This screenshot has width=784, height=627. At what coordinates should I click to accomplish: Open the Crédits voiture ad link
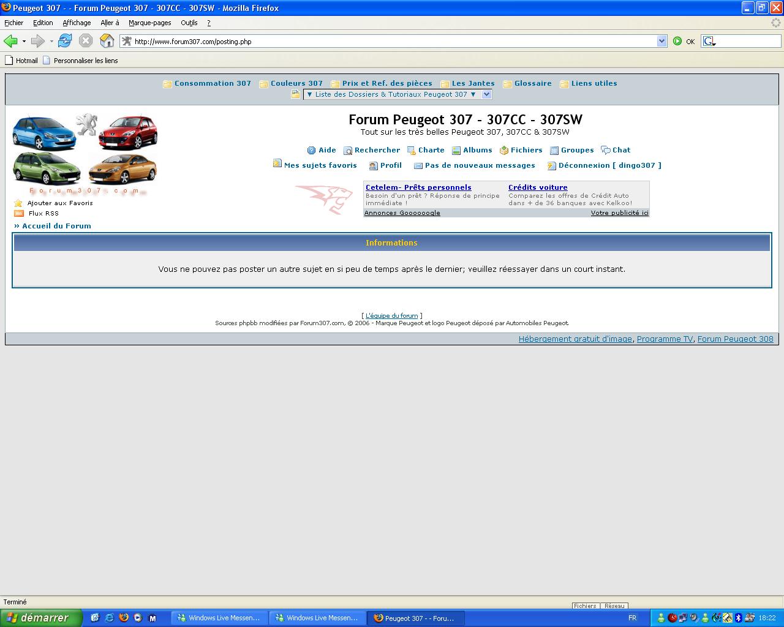tap(538, 187)
